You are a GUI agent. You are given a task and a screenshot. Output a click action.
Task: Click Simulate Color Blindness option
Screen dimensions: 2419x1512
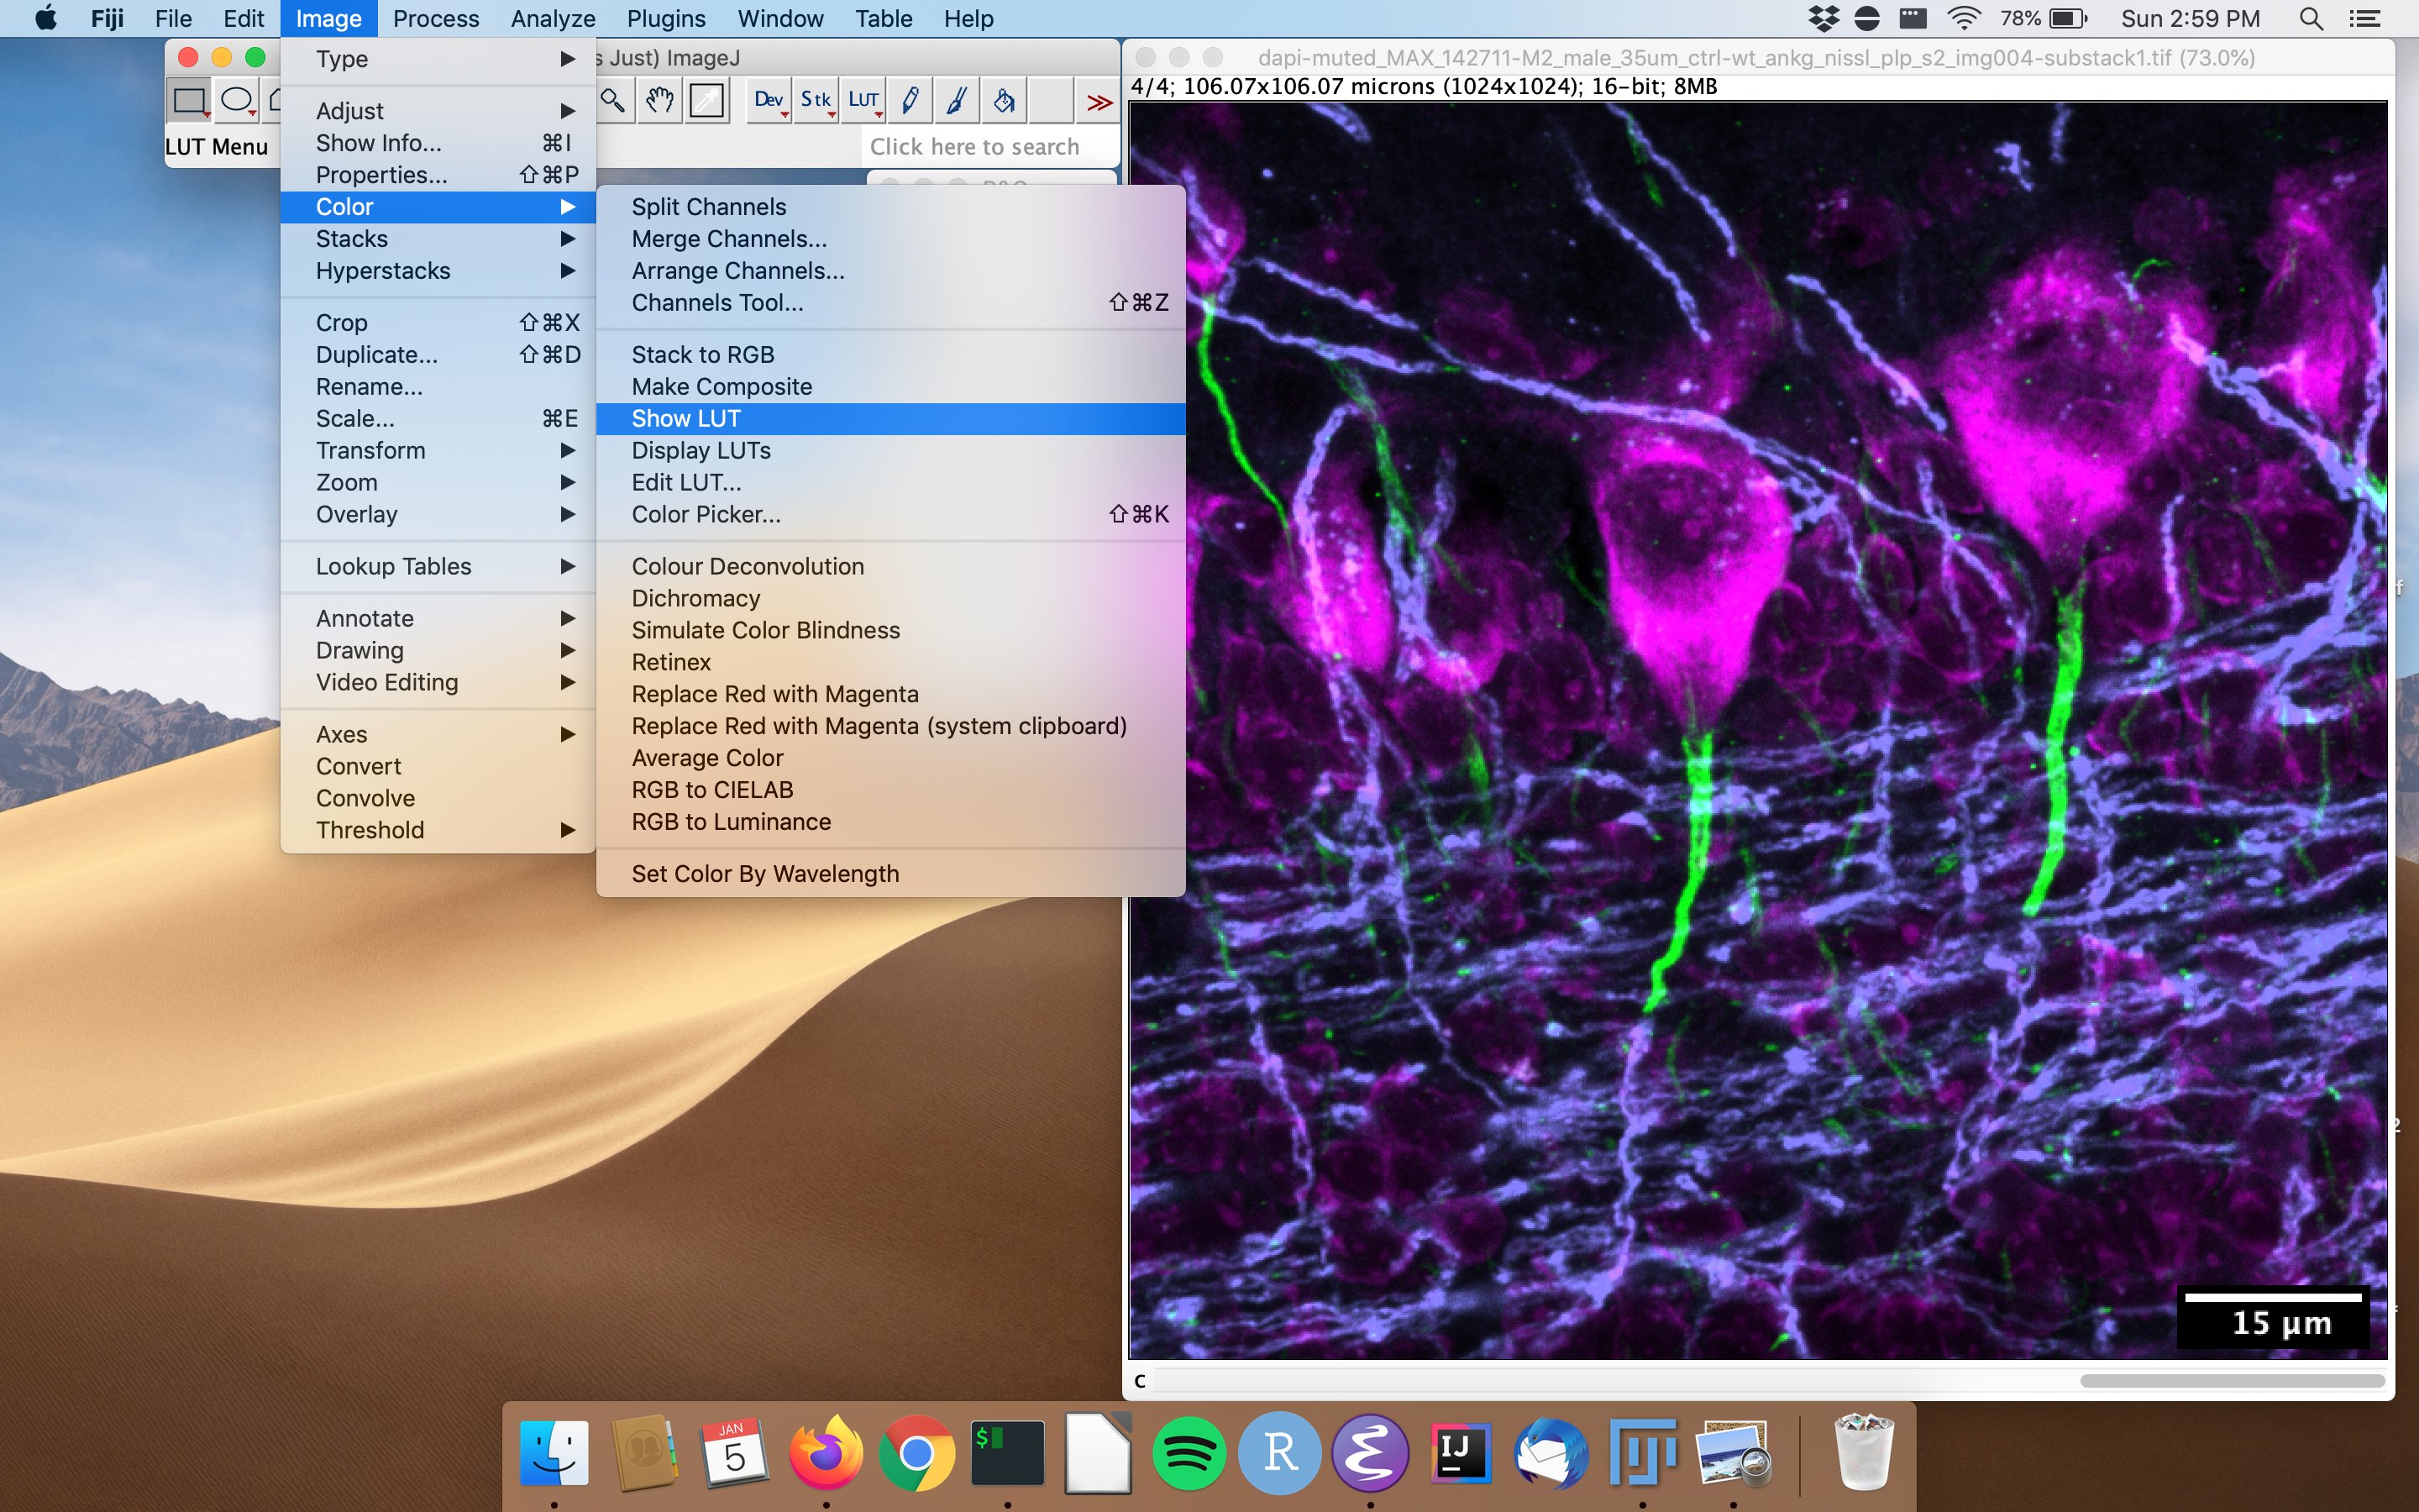pos(764,629)
